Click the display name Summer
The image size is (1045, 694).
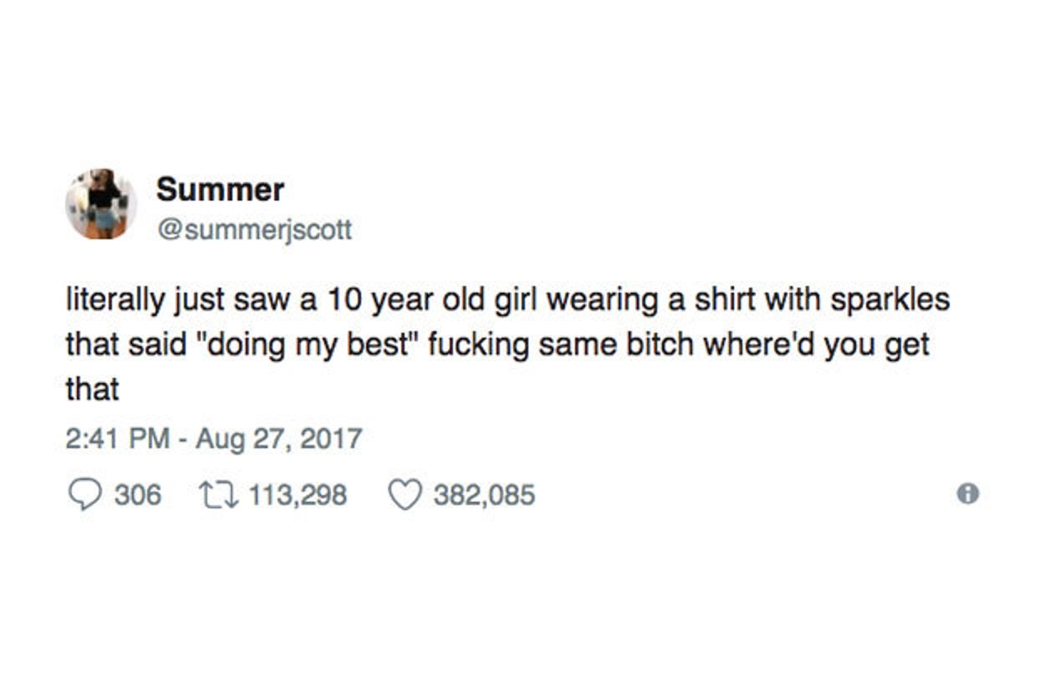[x=220, y=190]
